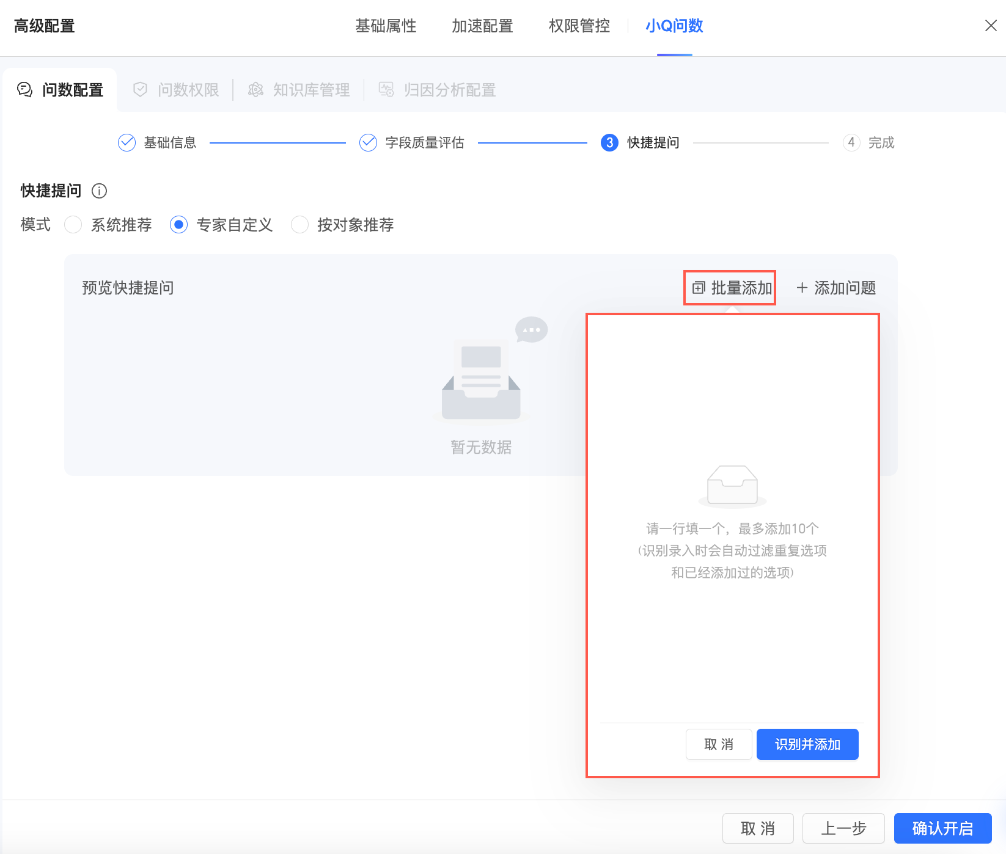Switch to the 小Q问数 tab
This screenshot has width=1006, height=854.
tap(674, 26)
